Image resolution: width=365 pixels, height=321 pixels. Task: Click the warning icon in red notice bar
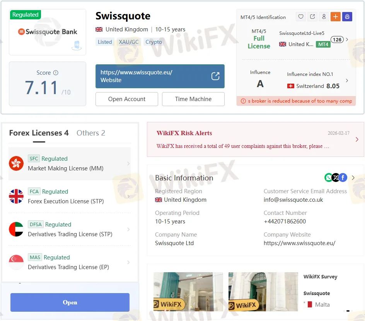[x=243, y=101]
